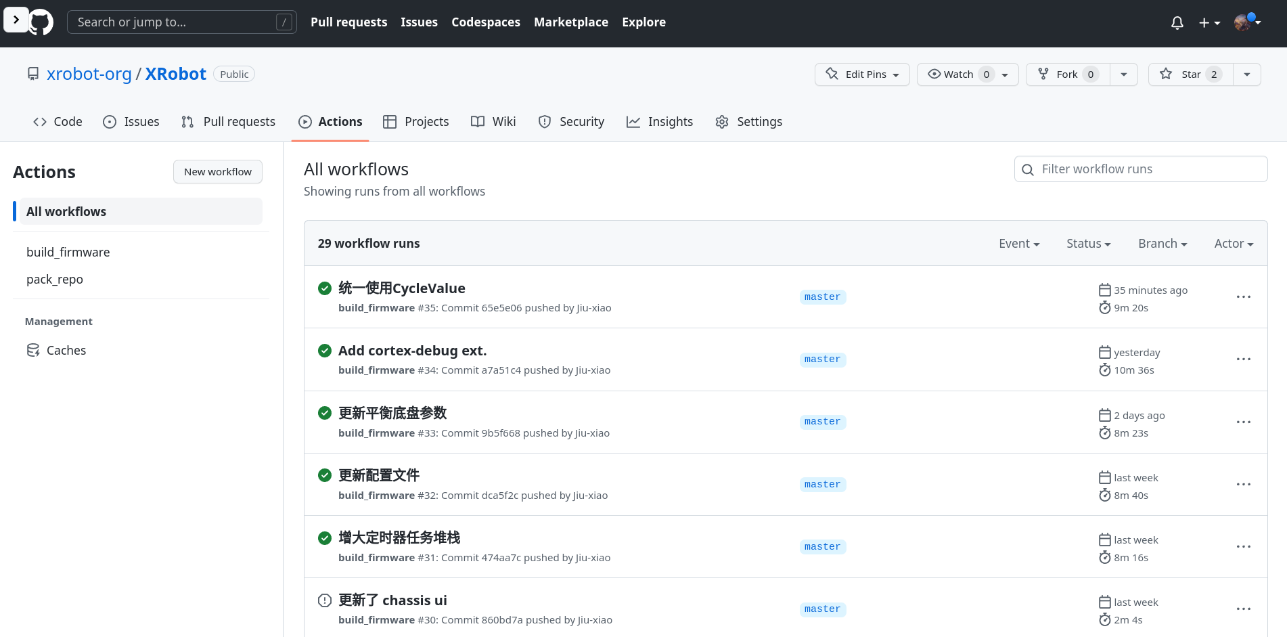The width and height of the screenshot is (1287, 637).
Task: Switch to the Insights tab
Action: point(660,122)
